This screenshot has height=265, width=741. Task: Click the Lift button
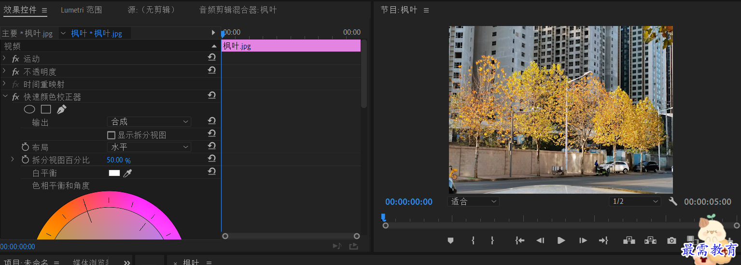(x=629, y=240)
